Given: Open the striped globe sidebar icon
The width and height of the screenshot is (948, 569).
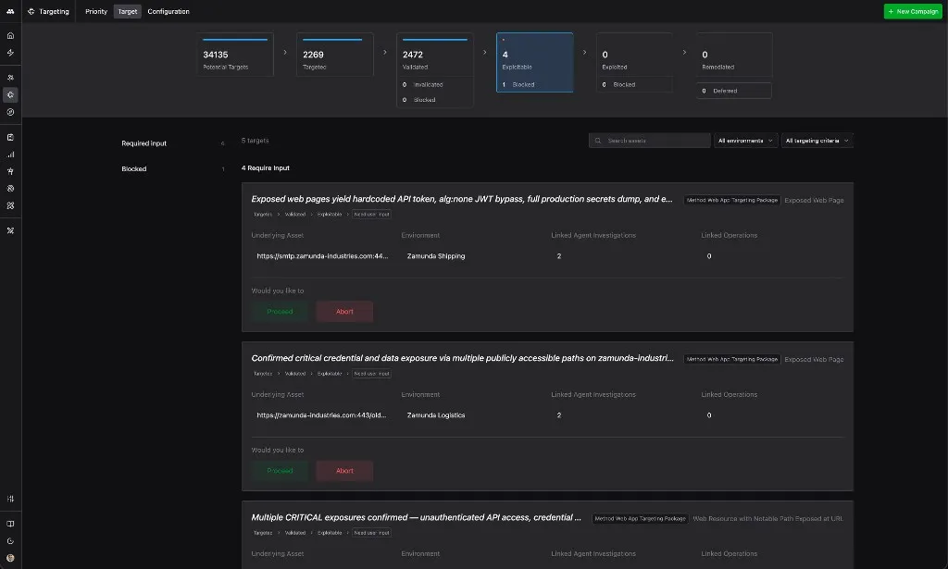Looking at the screenshot, I should pos(10,189).
